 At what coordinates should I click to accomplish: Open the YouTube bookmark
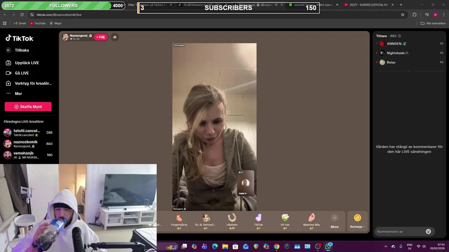pyautogui.click(x=38, y=23)
